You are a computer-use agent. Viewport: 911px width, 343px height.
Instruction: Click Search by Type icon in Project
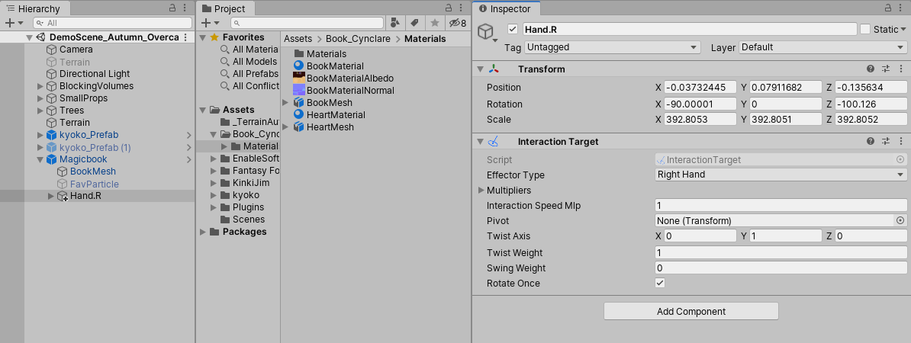[x=395, y=23]
